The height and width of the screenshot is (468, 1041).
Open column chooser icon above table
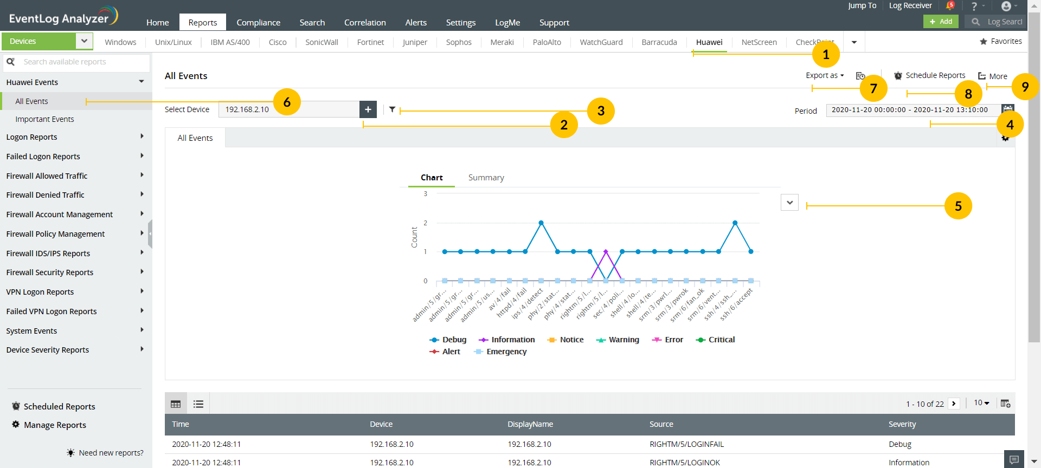point(1005,404)
